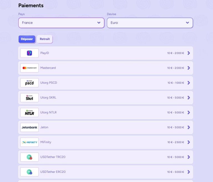Expand the Jeton row arrow

click(189, 127)
